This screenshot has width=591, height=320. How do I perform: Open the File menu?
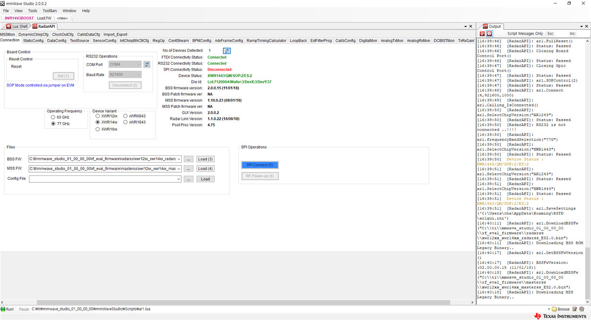coord(6,11)
